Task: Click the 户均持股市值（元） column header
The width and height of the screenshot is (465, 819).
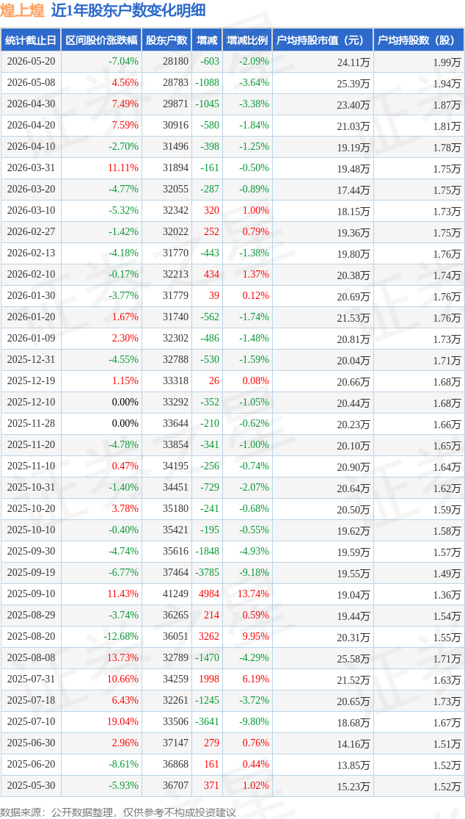Action: [x=323, y=40]
